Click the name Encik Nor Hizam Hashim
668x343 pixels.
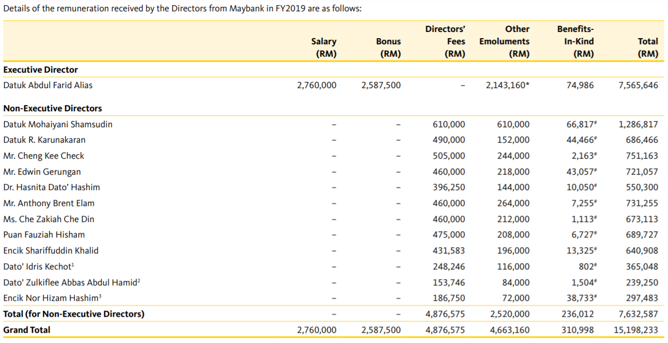[51, 298]
